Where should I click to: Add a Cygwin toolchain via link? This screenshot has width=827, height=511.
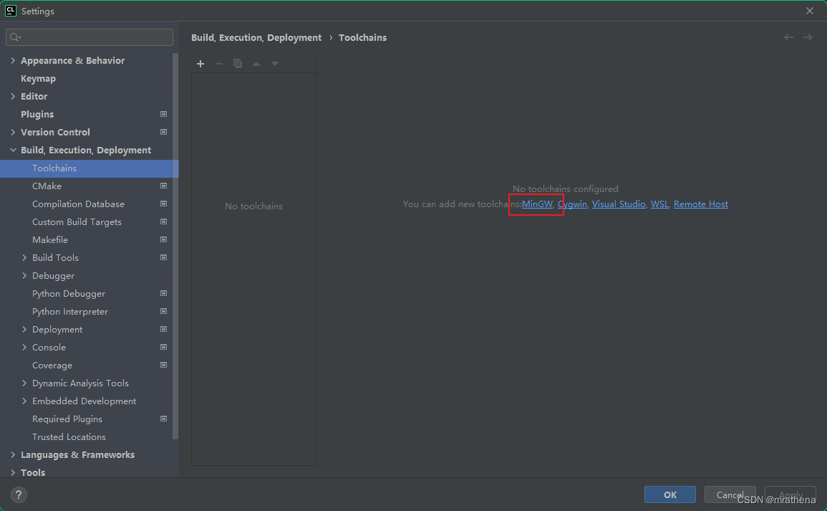click(x=572, y=204)
